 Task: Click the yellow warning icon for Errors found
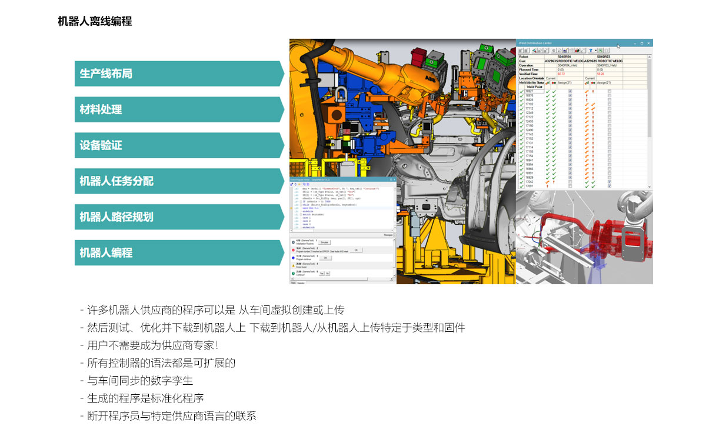point(294,265)
